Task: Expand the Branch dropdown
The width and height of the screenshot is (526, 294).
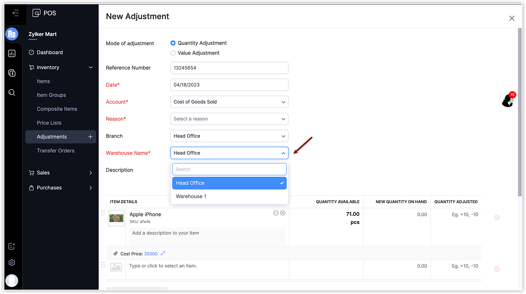Action: [229, 136]
